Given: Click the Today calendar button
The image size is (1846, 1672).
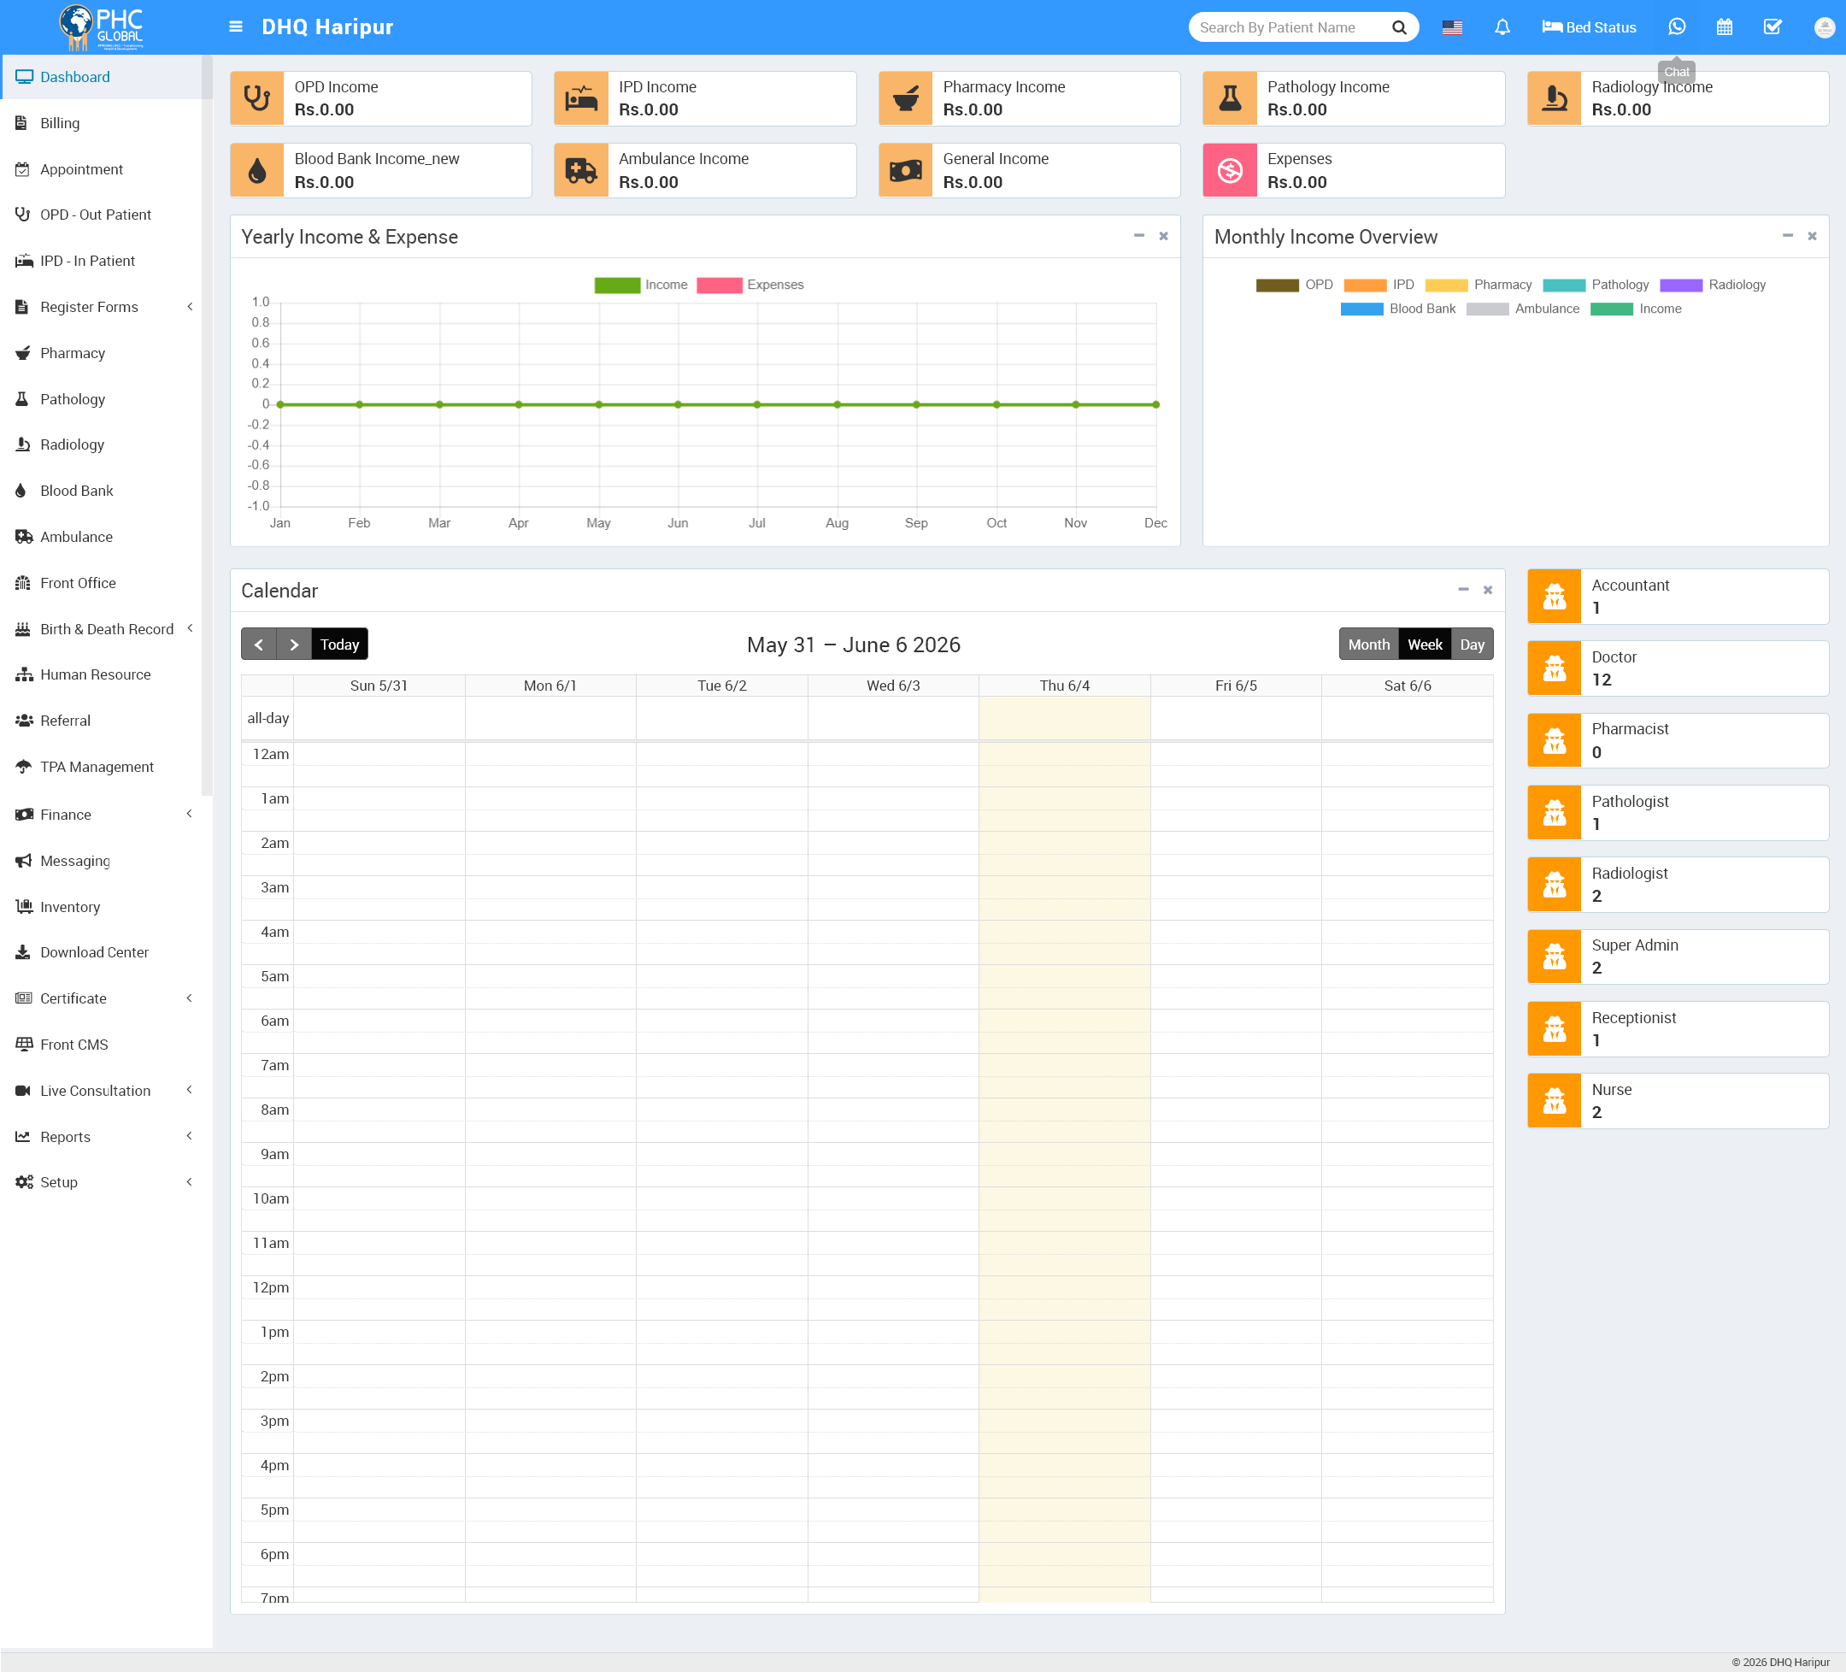Looking at the screenshot, I should (x=340, y=645).
